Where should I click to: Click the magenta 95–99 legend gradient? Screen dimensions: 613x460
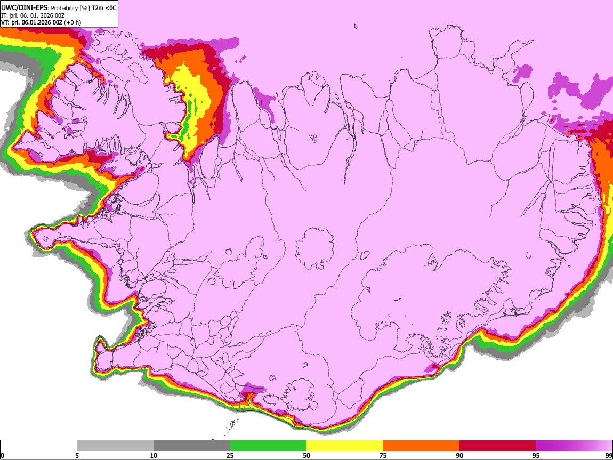pyautogui.click(x=574, y=446)
